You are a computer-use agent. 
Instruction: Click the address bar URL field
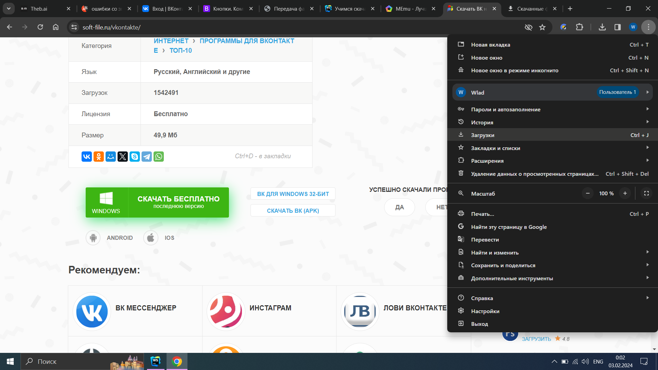[298, 27]
